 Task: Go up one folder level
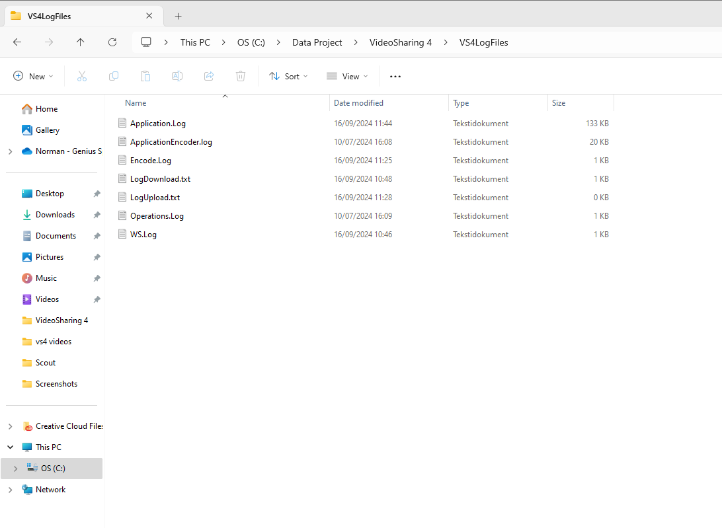click(80, 42)
